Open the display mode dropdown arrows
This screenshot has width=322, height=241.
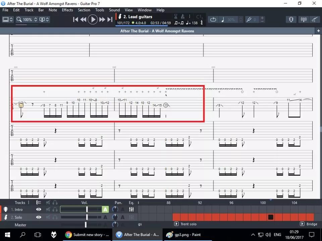(47, 19)
